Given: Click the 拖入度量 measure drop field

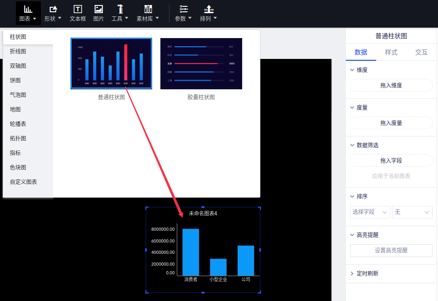Looking at the screenshot, I should [x=391, y=123].
